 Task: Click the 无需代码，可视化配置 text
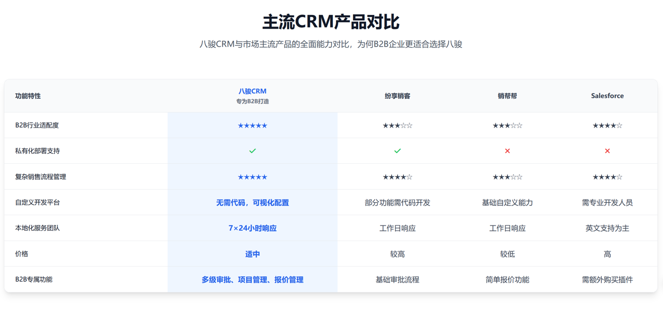[x=252, y=203]
